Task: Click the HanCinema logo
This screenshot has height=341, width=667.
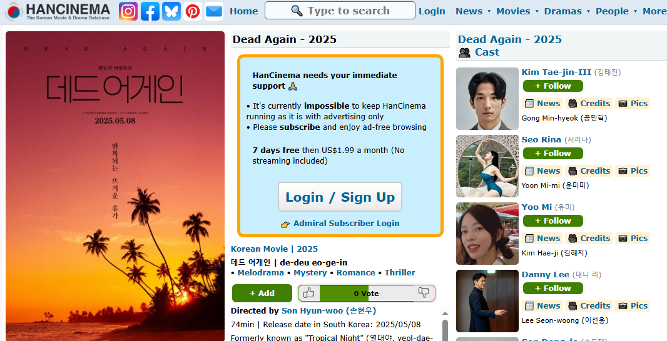Action: point(58,11)
